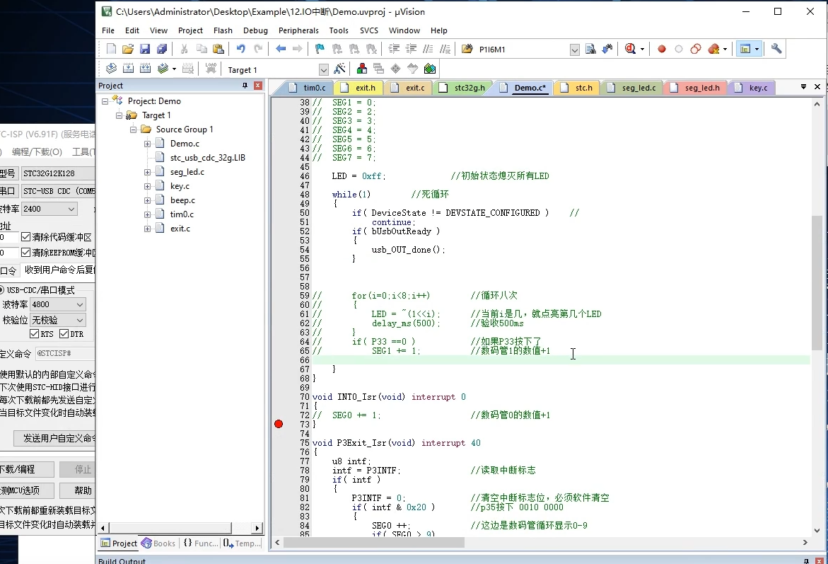Unindent selected lines icon

[x=411, y=49]
